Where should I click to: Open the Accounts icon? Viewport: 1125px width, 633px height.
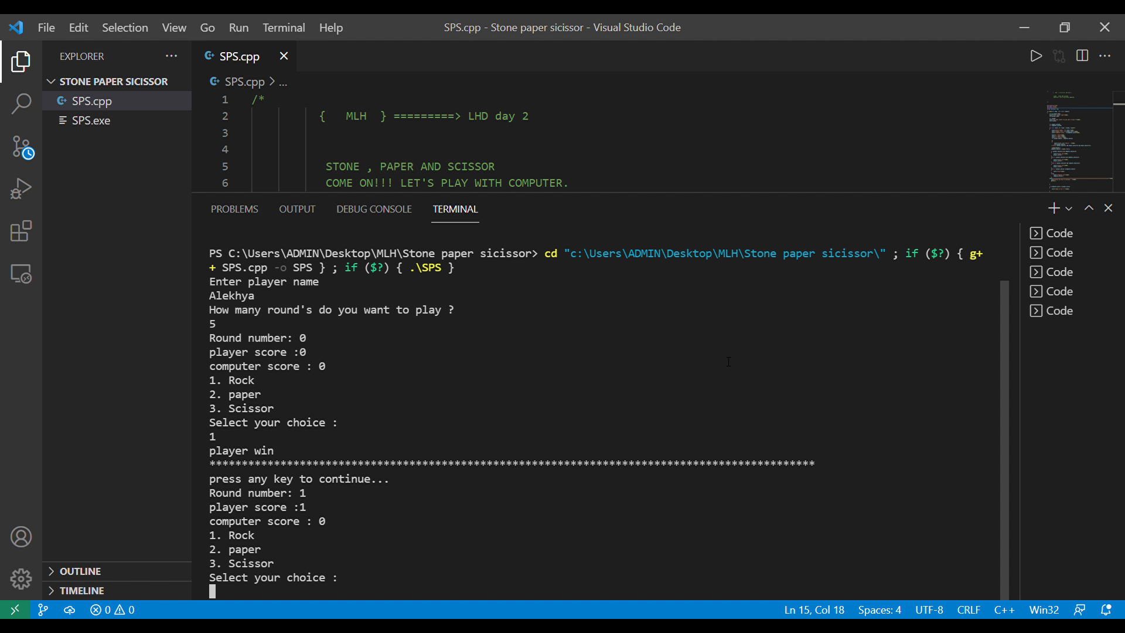tap(21, 537)
